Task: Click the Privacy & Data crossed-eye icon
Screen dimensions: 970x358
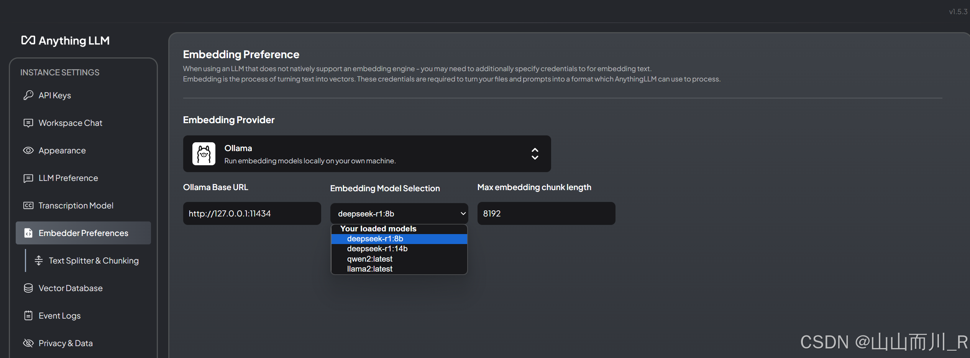Action: (28, 343)
